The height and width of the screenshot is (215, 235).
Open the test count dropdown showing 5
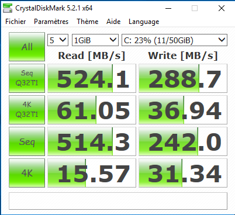58,40
